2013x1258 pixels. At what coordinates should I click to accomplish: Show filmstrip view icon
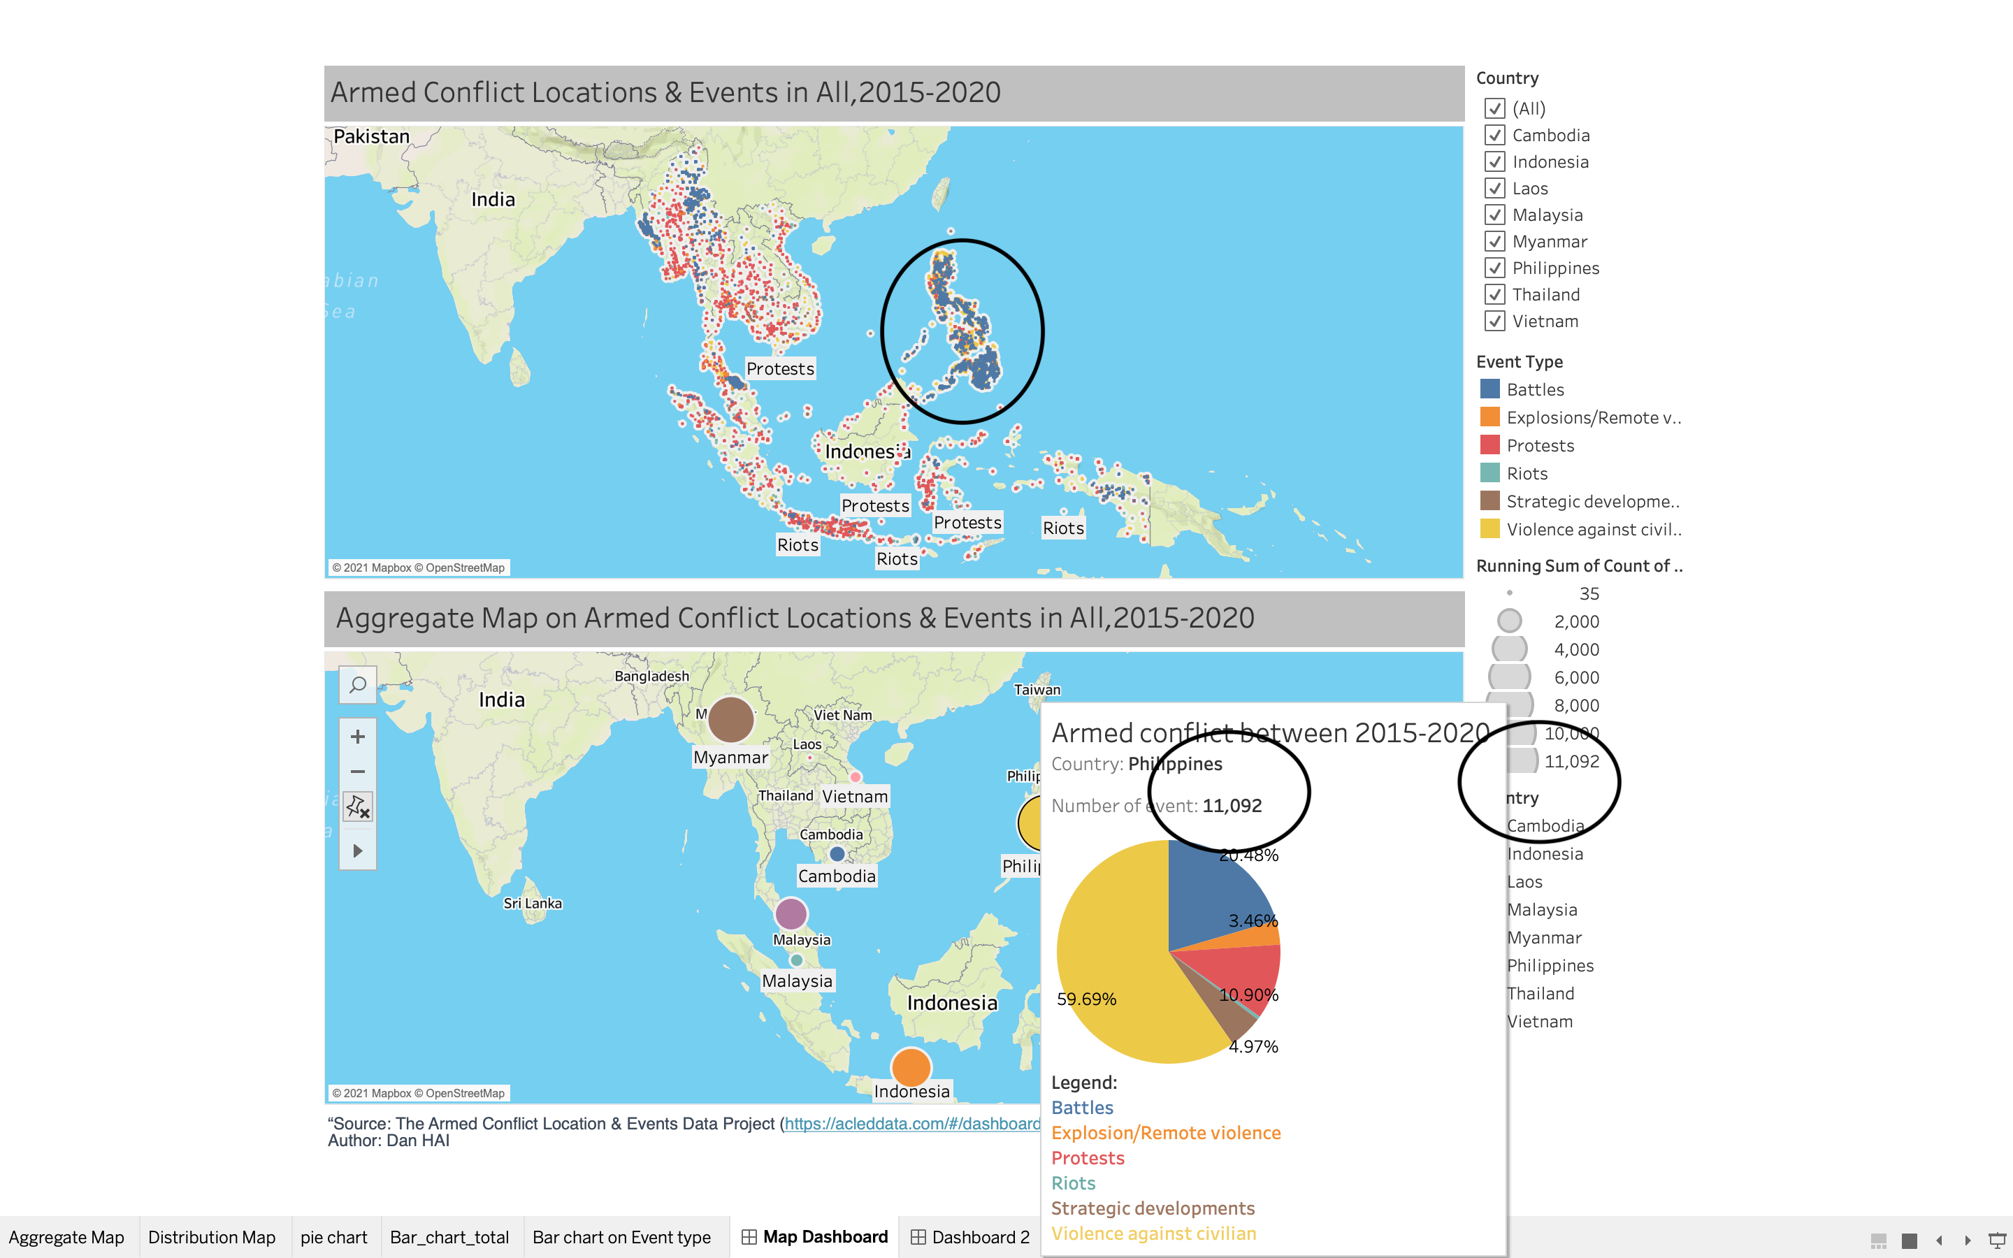tap(1878, 1240)
